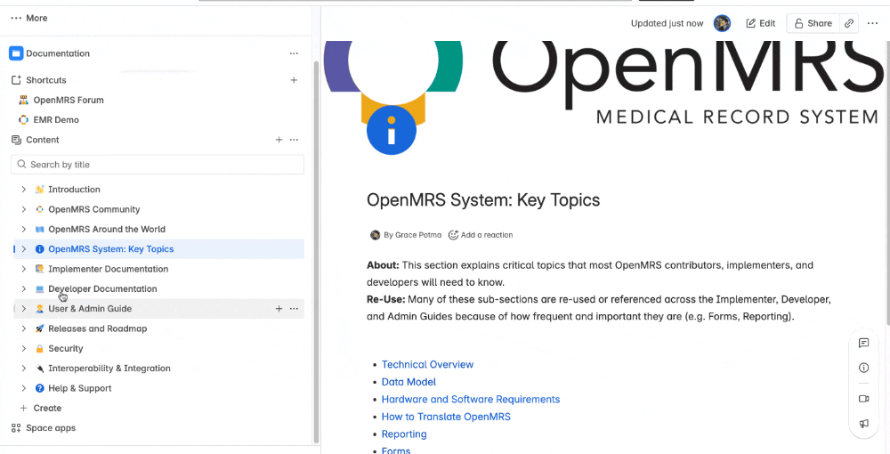Open page more actions ellipsis
Viewport: 890px width, 454px height.
pos(873,23)
